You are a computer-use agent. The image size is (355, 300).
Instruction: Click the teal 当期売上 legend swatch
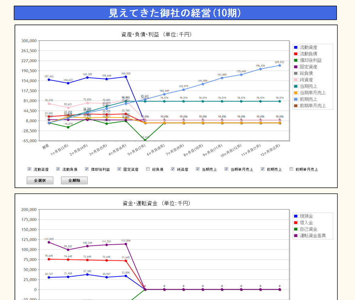click(x=296, y=86)
